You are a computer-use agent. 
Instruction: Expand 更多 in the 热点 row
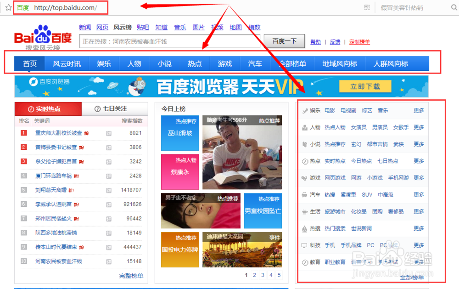pos(419,161)
